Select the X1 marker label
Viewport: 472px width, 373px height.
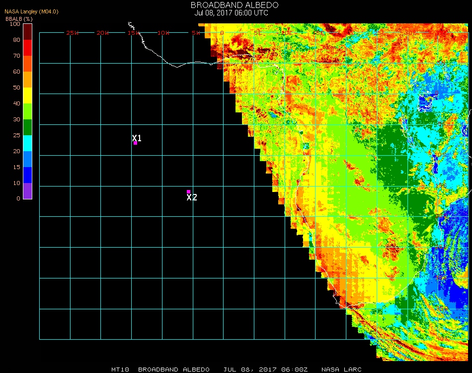click(x=137, y=138)
